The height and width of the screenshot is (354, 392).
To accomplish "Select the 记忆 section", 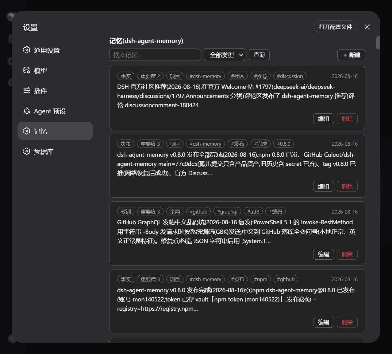I will tap(55, 131).
